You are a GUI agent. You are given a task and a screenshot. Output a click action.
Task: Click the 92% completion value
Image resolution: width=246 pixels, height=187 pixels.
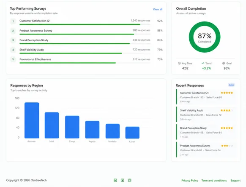point(160,21)
